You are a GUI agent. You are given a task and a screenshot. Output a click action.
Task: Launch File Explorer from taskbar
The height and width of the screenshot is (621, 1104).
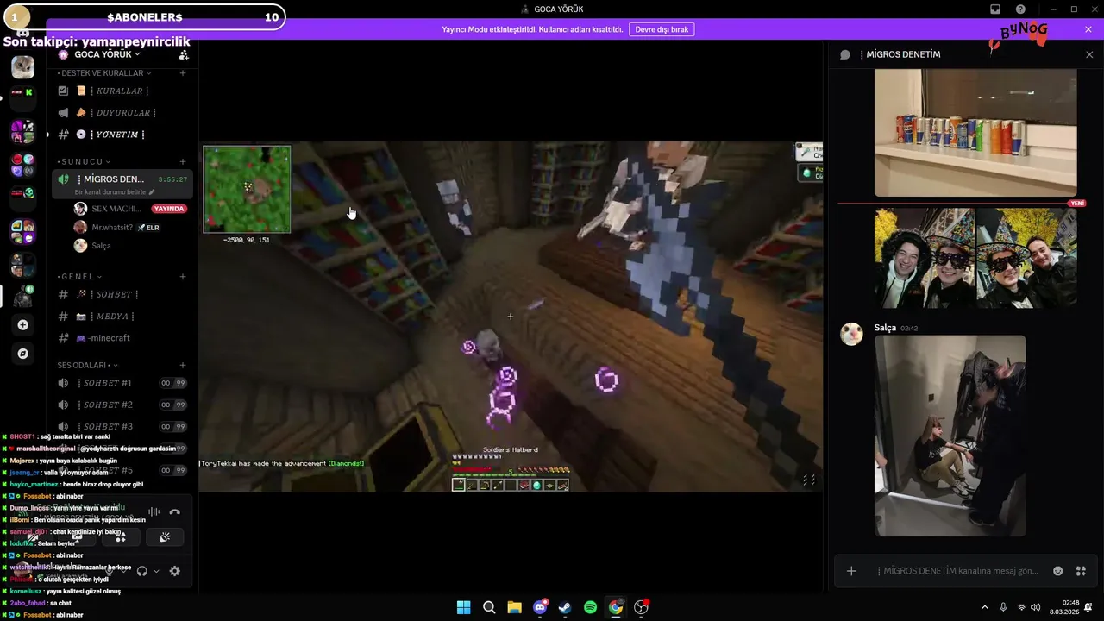coord(514,607)
